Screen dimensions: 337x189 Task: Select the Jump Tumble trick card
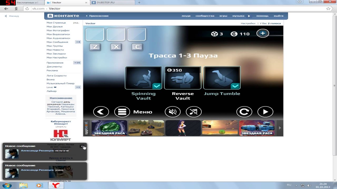[x=222, y=78]
